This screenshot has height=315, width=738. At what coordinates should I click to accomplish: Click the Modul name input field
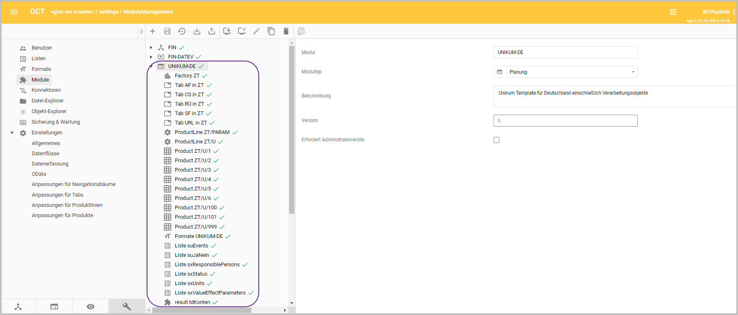[x=565, y=52]
